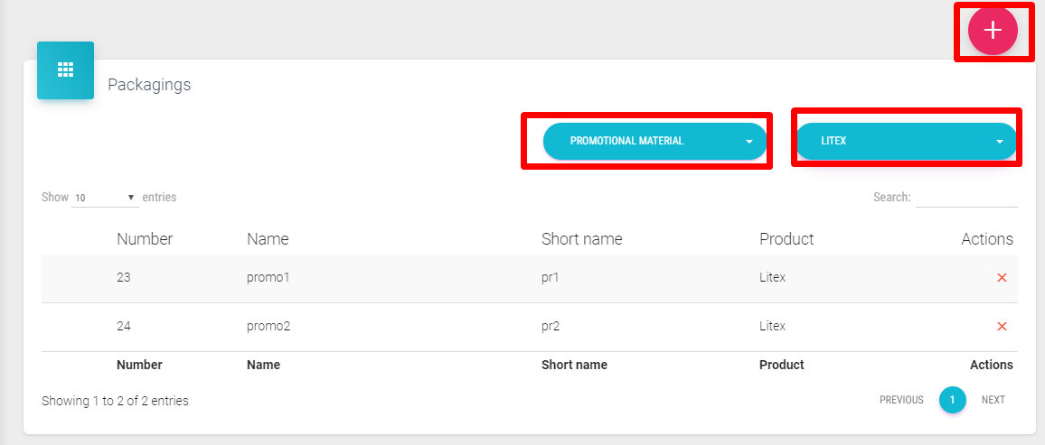Select the promo2 name cell

tap(268, 327)
